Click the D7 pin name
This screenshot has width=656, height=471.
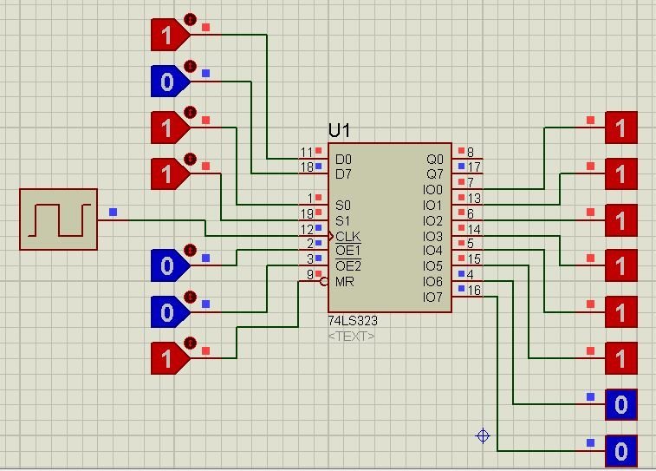click(x=343, y=174)
